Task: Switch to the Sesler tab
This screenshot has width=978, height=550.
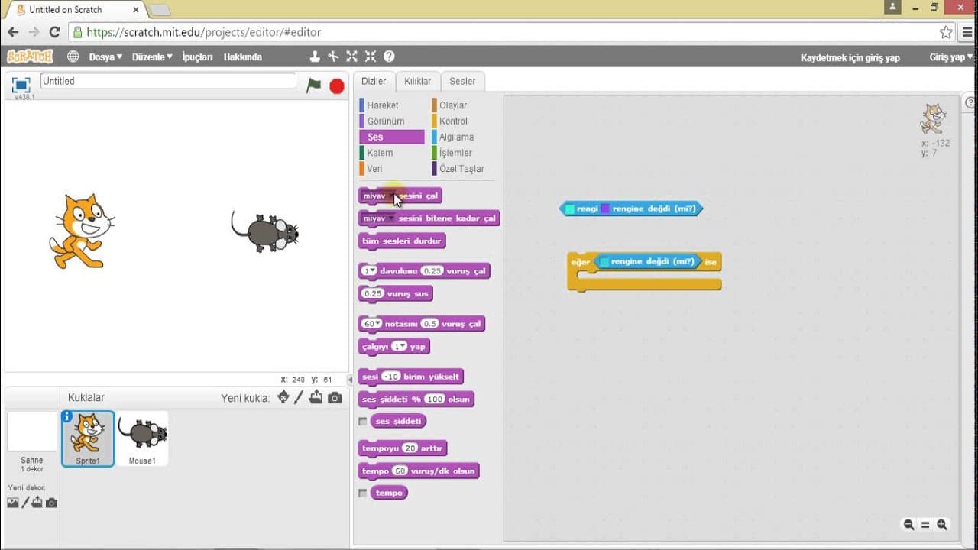Action: click(x=462, y=81)
